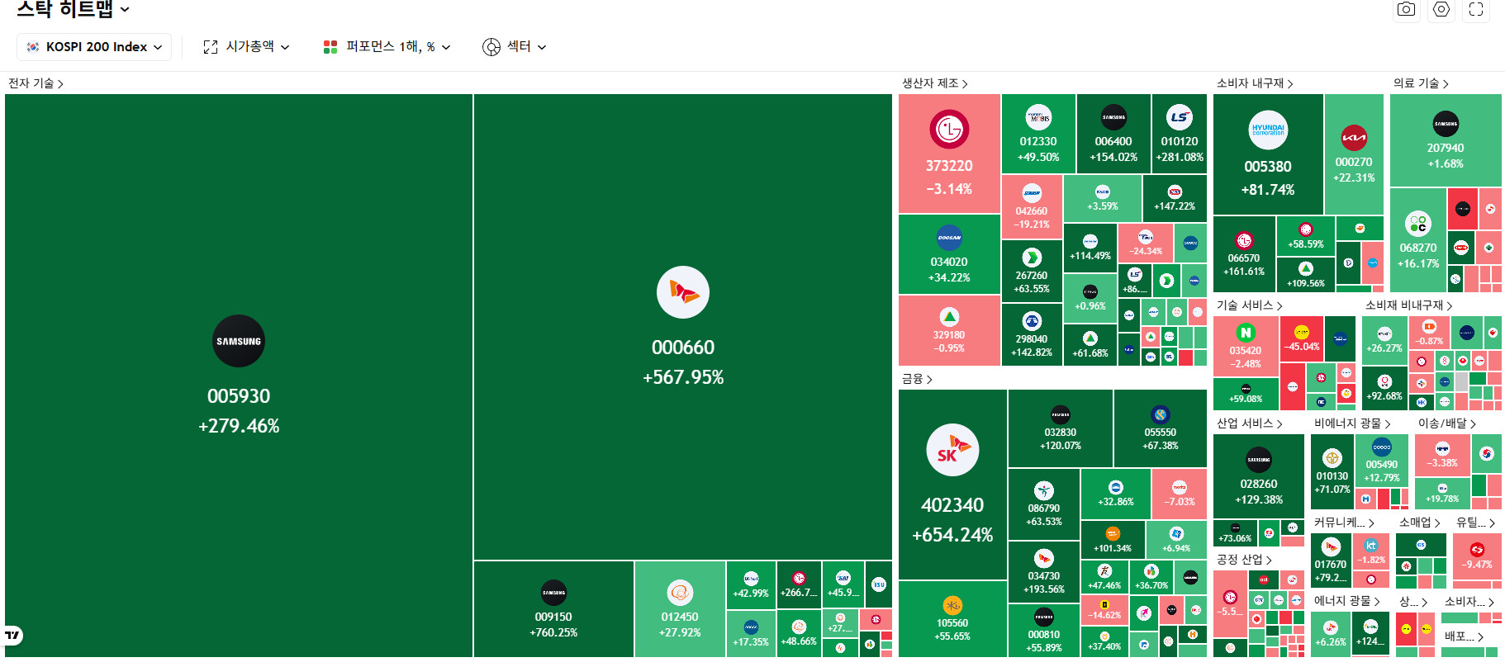This screenshot has height=667, width=1505.
Task: Click the kt logo on the -1.82% tile
Action: [1371, 546]
